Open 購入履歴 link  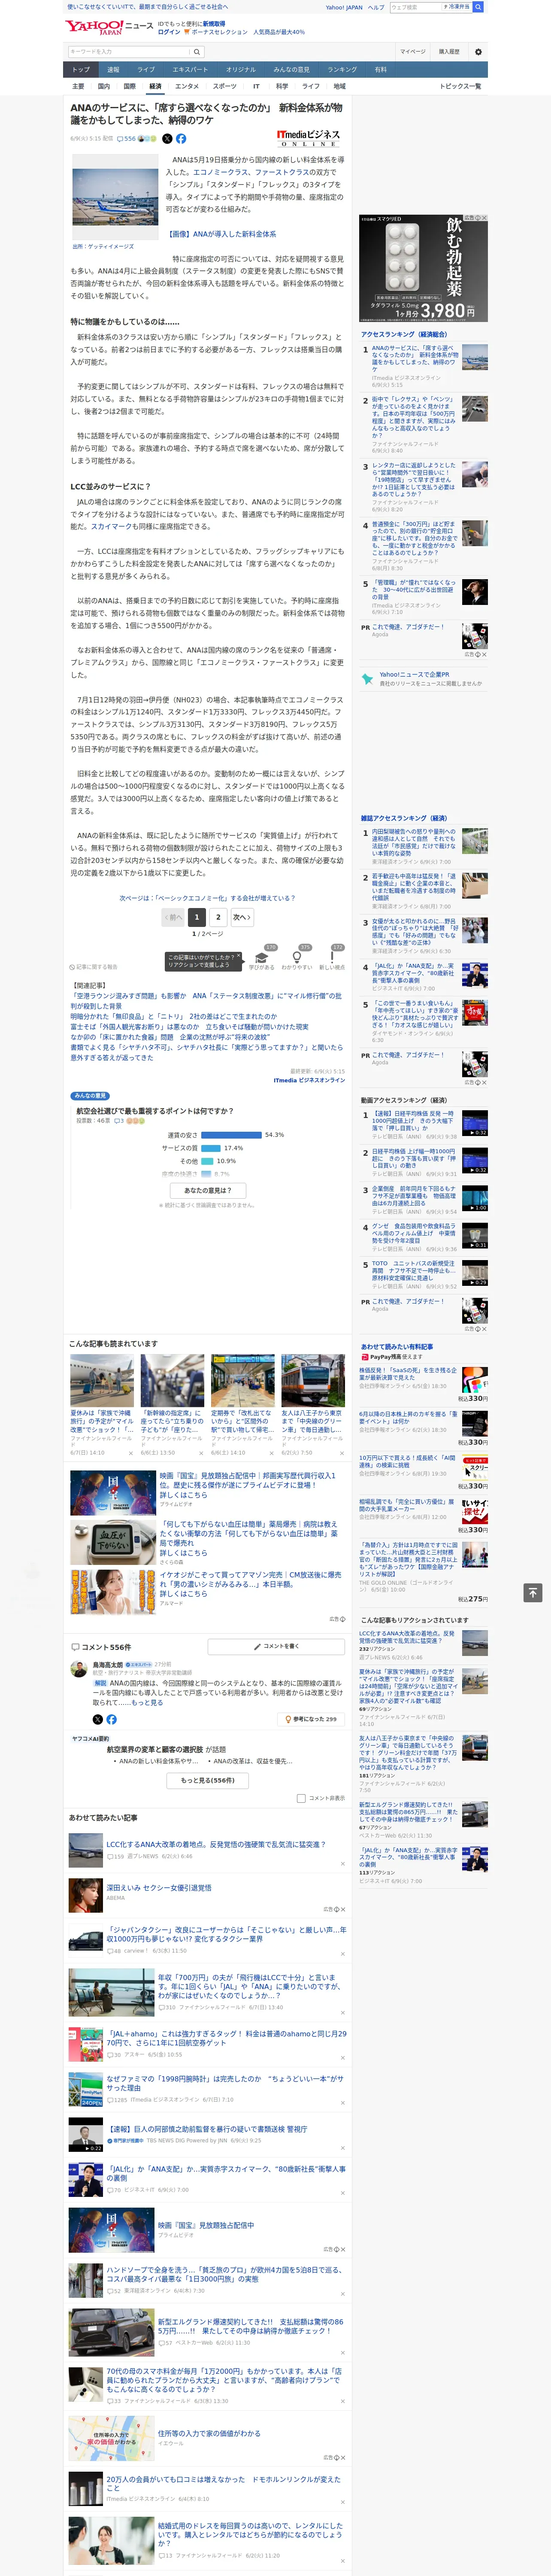(x=449, y=52)
